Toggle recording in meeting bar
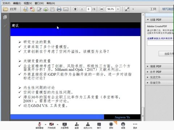174x130 pixels. [111, 126]
